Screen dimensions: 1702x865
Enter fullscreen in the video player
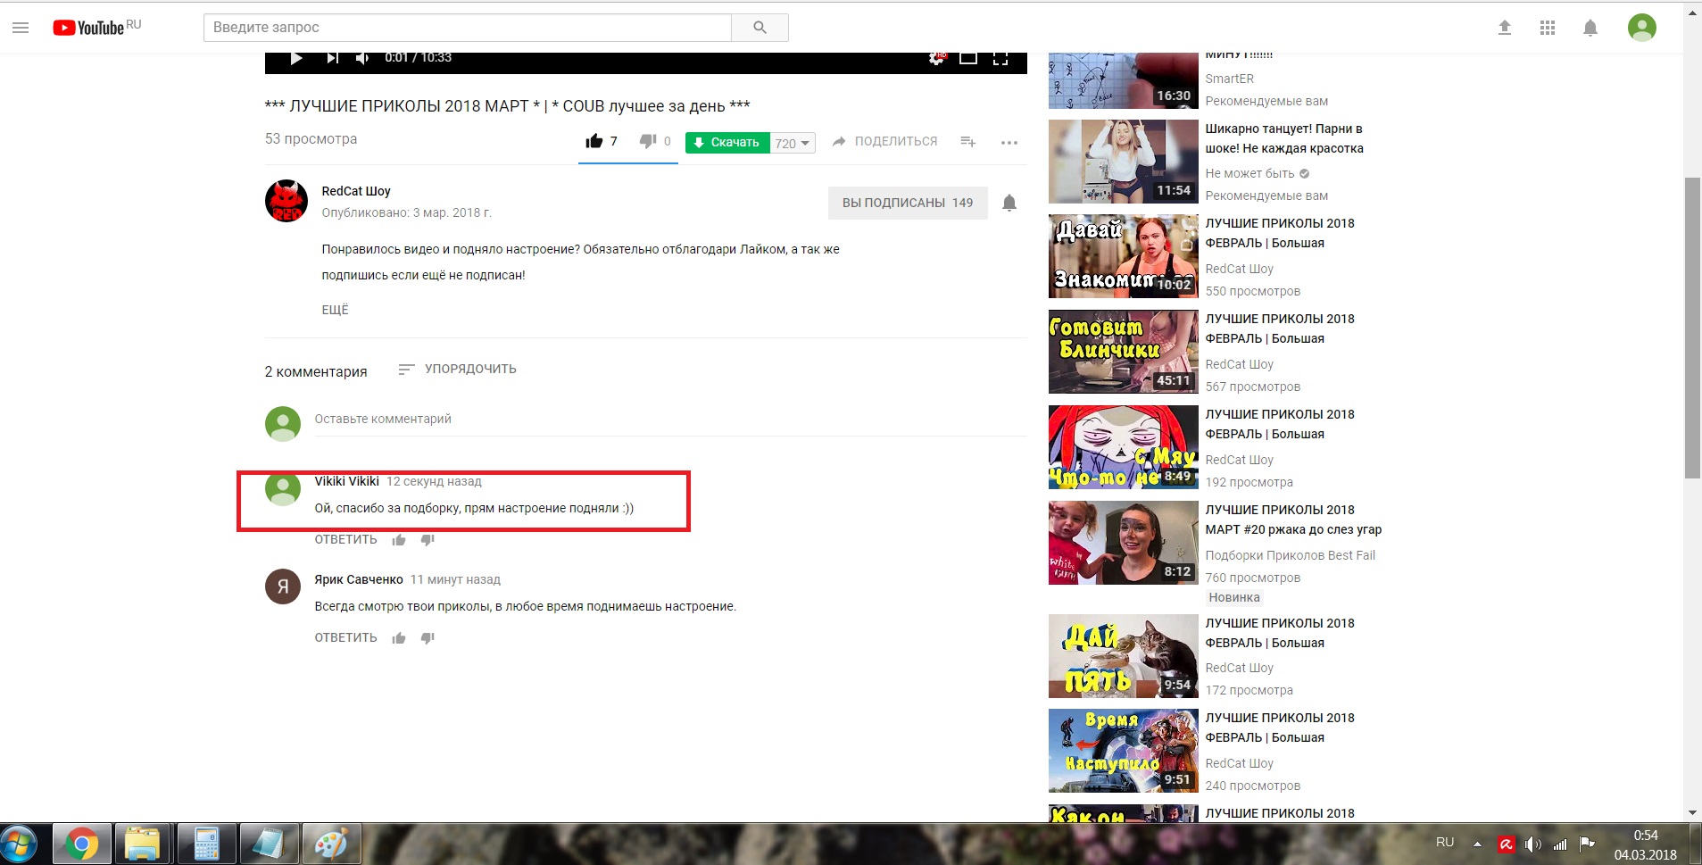[x=1000, y=58]
